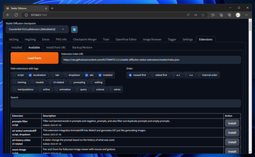Select oldest first order option
This screenshot has height=157, width=255.
152,75
